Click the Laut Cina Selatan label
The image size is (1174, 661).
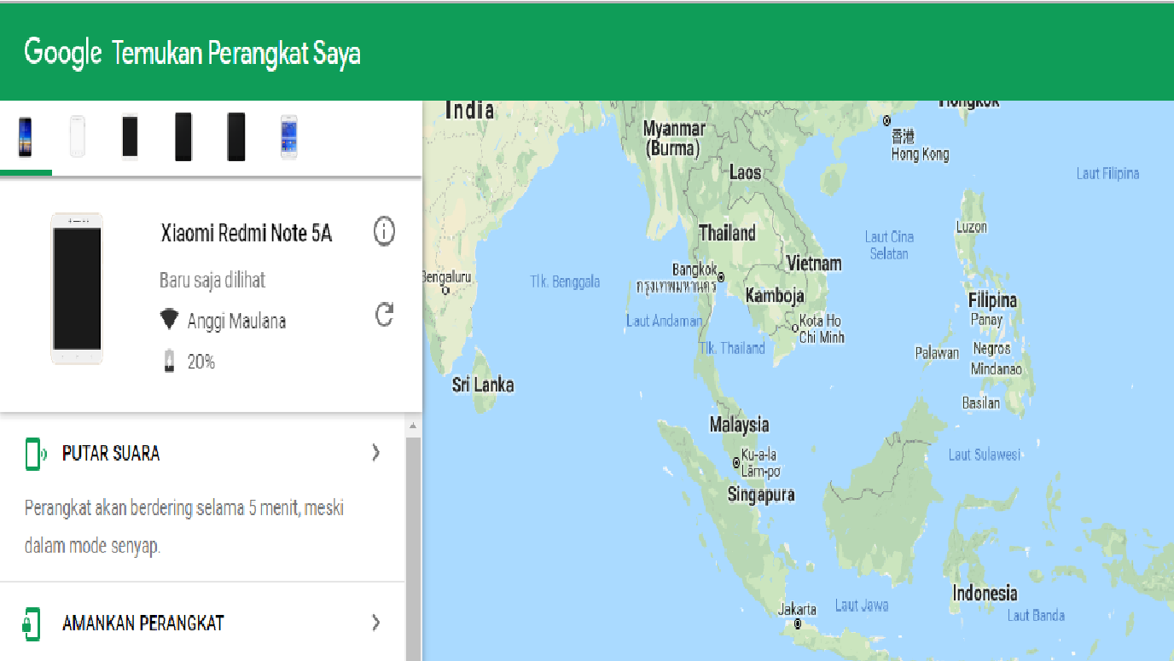[889, 245]
